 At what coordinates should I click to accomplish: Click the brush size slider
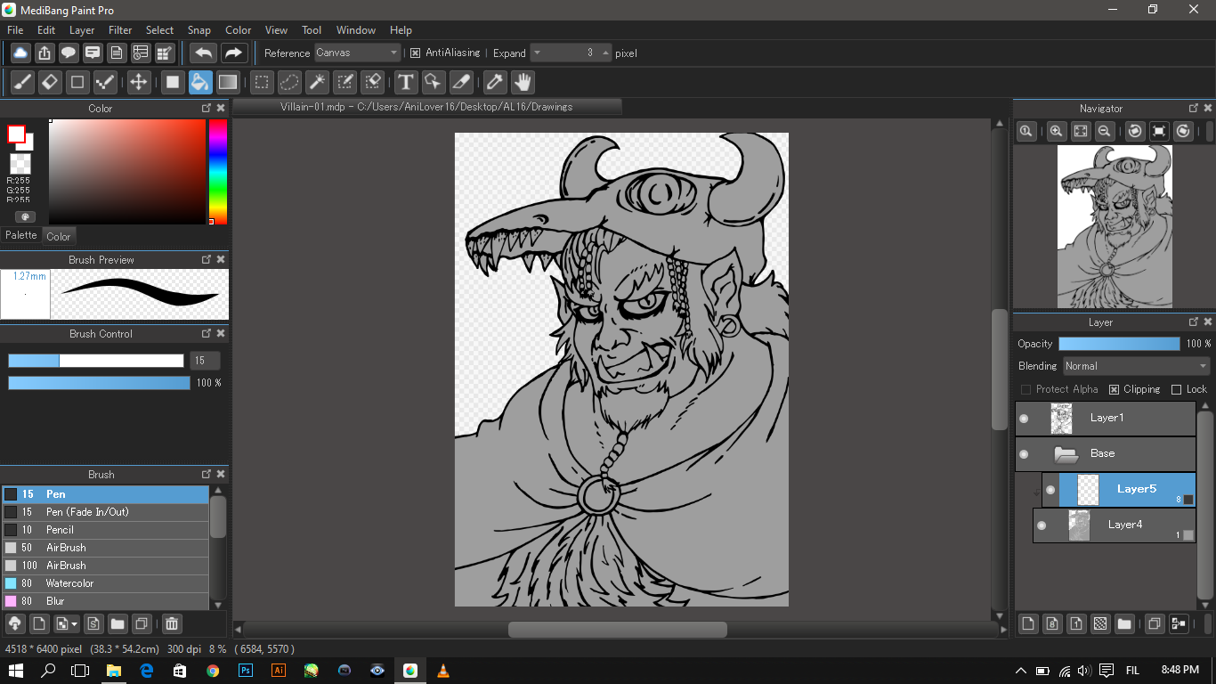point(96,361)
